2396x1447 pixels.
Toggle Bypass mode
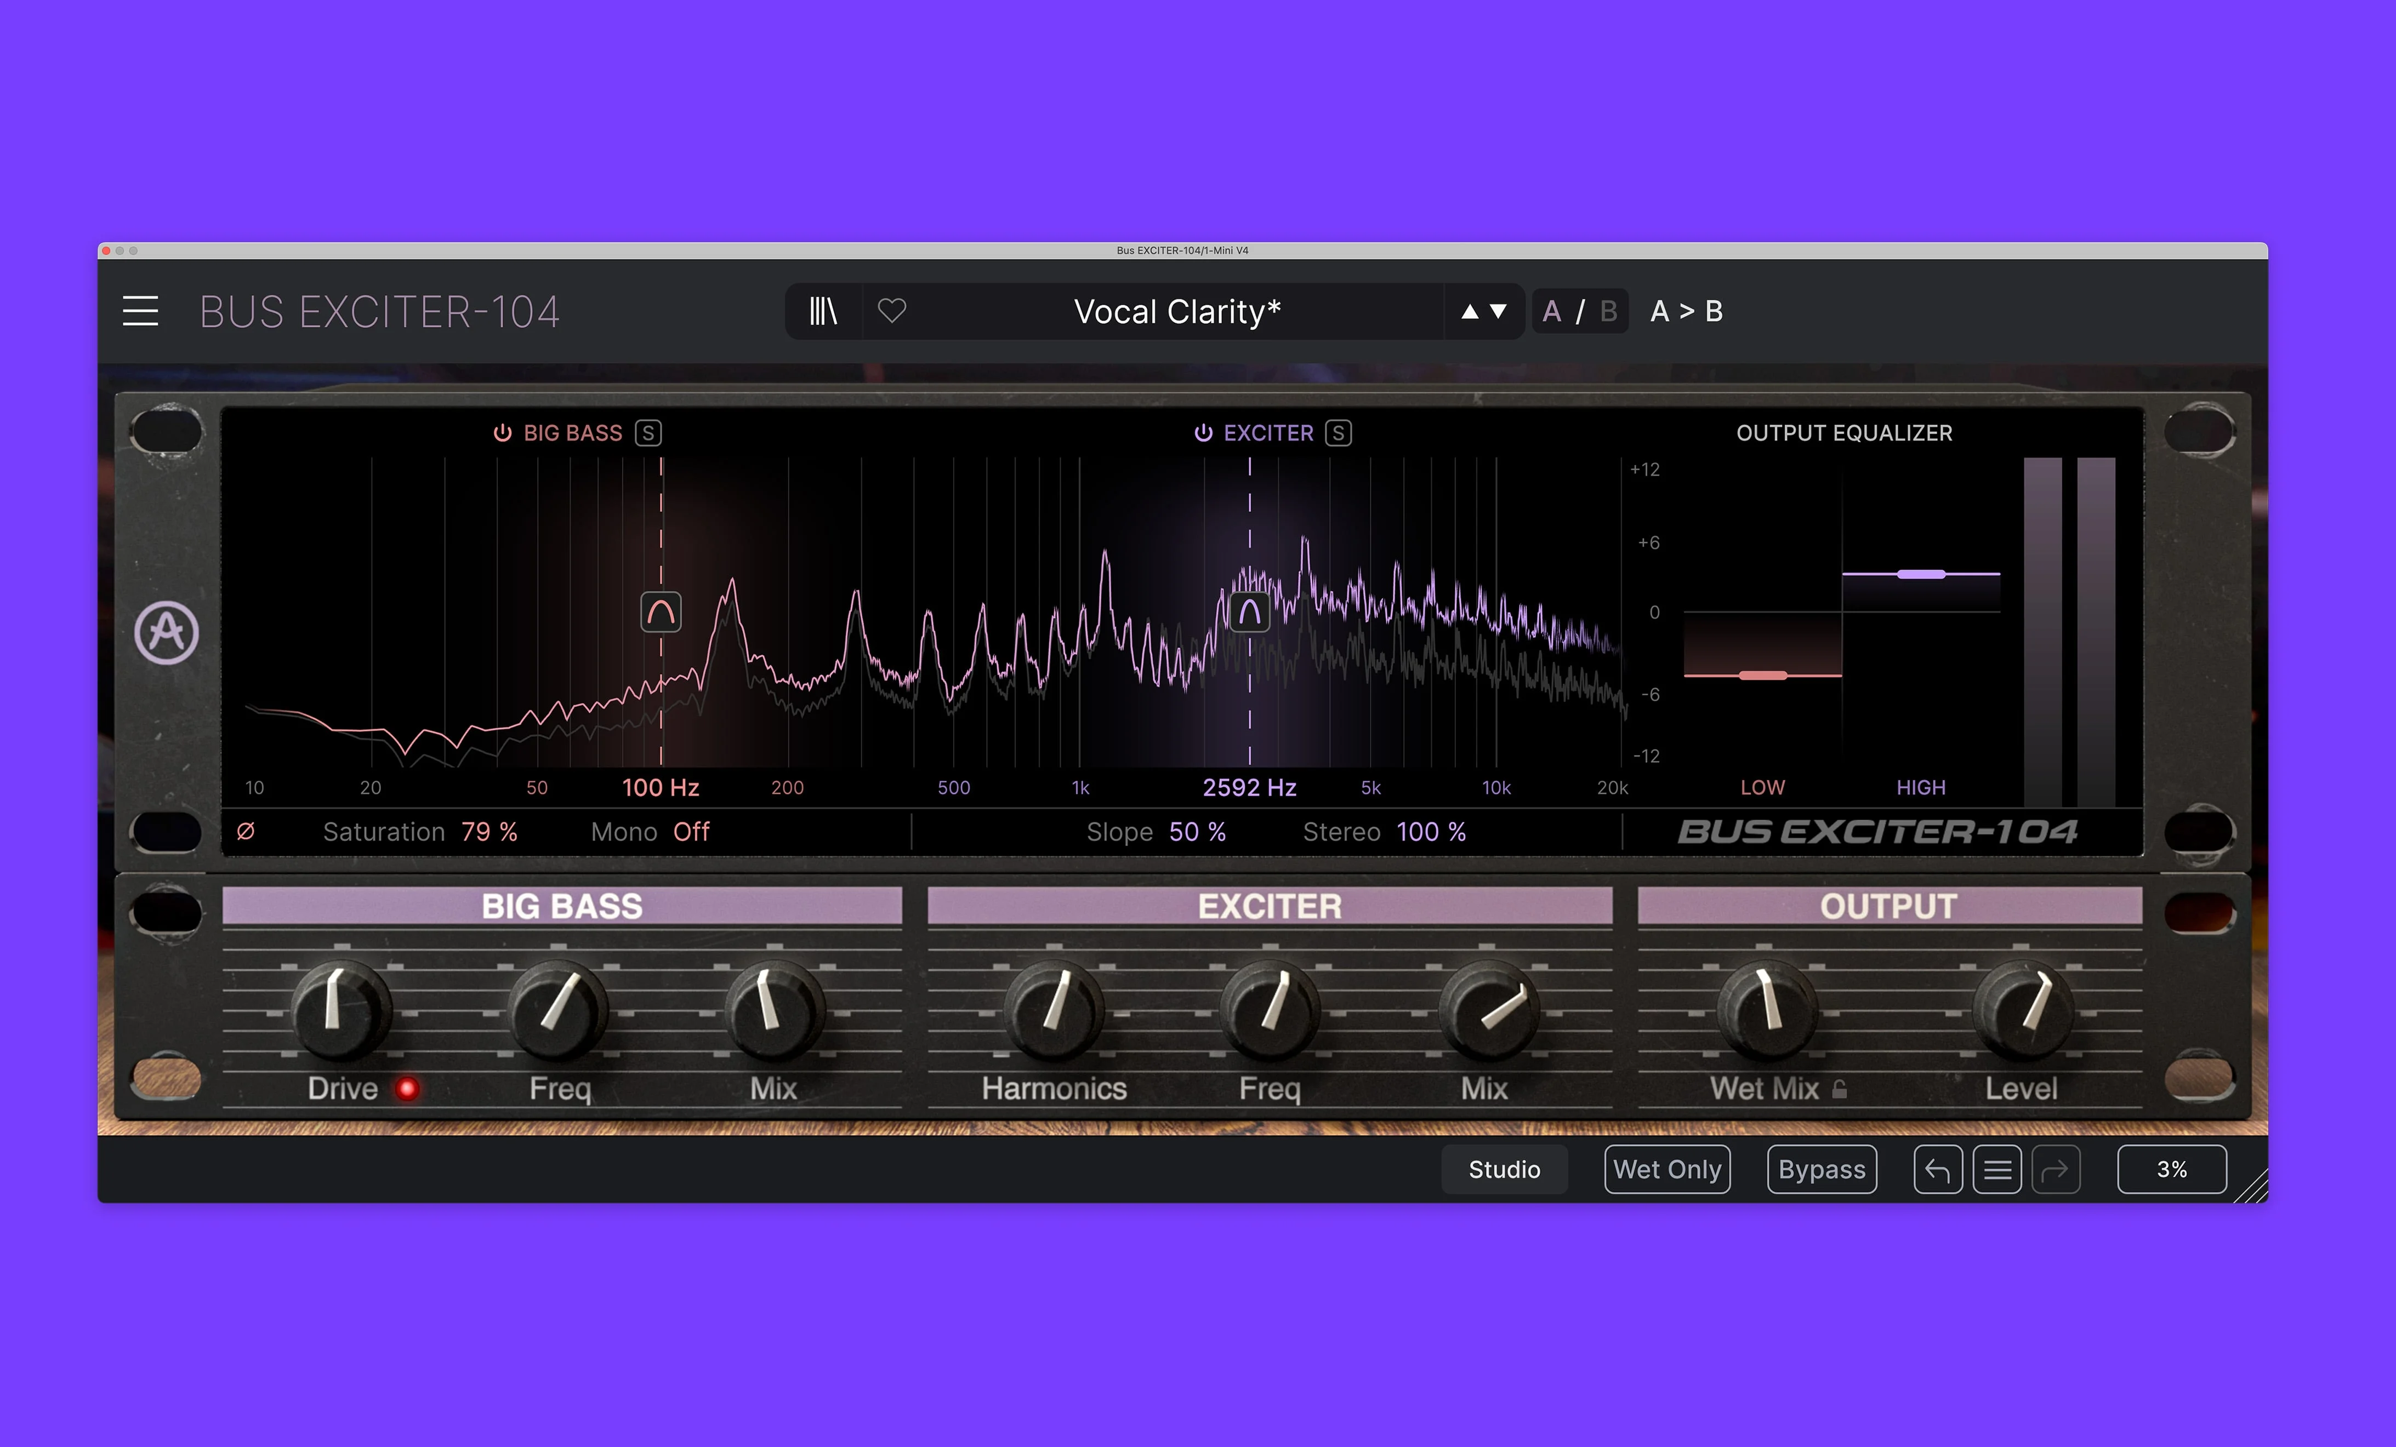coord(1820,1168)
